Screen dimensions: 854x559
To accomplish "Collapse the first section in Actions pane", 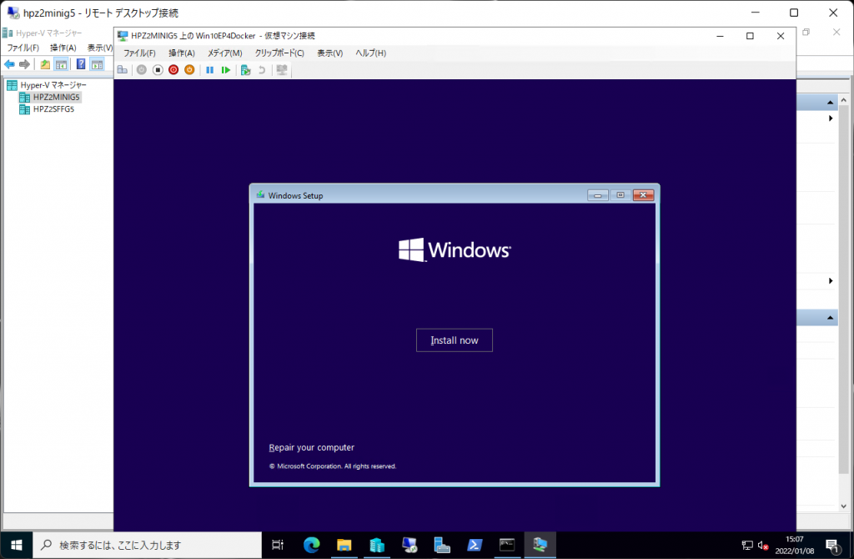I will 830,103.
